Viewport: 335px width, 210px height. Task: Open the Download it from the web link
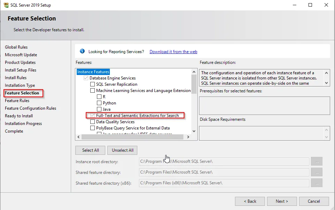click(x=173, y=52)
